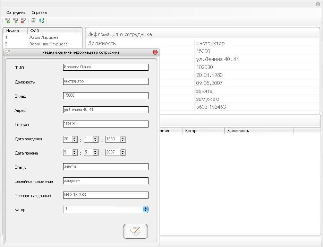Click the ФИО column header in the employee list
This screenshot has height=247, width=323.
tap(52, 31)
